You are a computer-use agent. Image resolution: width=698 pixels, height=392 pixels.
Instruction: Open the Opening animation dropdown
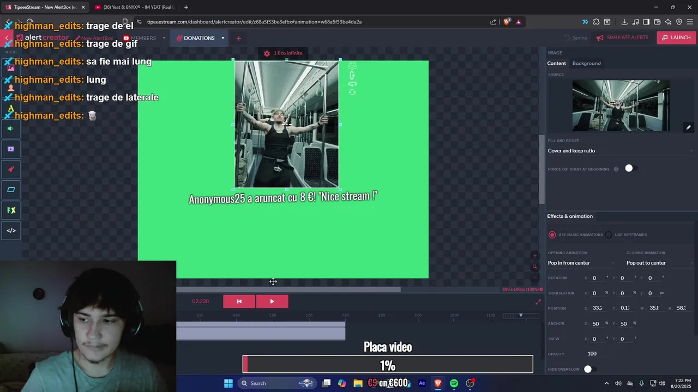click(581, 263)
